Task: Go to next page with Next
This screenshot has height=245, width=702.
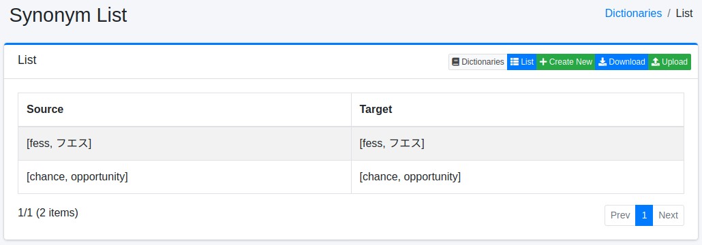Action: click(x=669, y=216)
